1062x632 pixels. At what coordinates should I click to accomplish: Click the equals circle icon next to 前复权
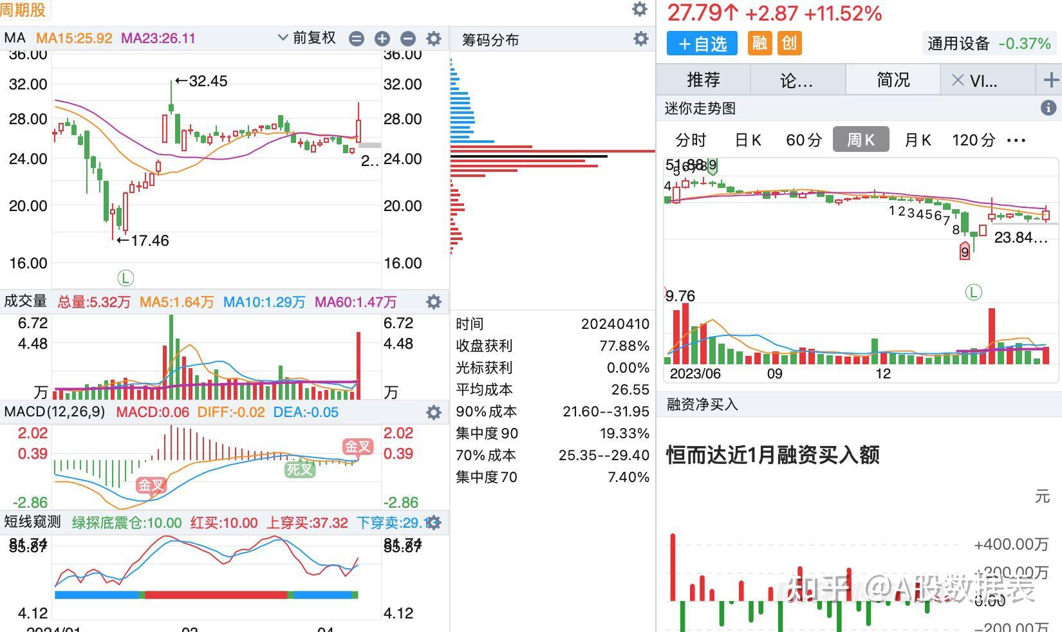point(357,39)
